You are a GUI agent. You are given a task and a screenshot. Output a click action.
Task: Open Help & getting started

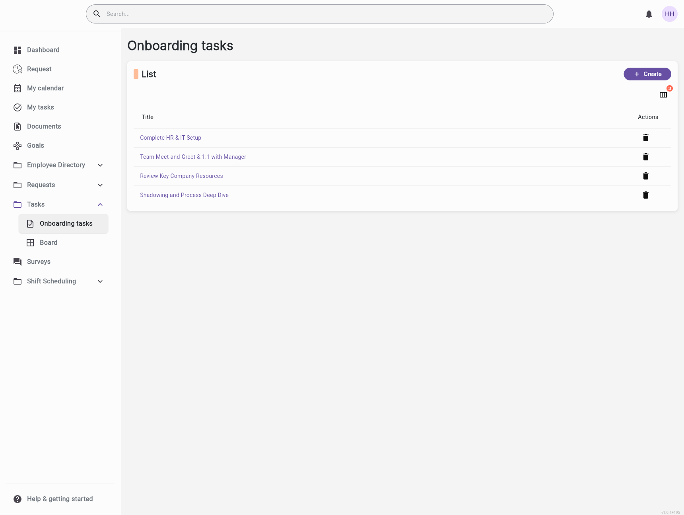[x=60, y=499]
